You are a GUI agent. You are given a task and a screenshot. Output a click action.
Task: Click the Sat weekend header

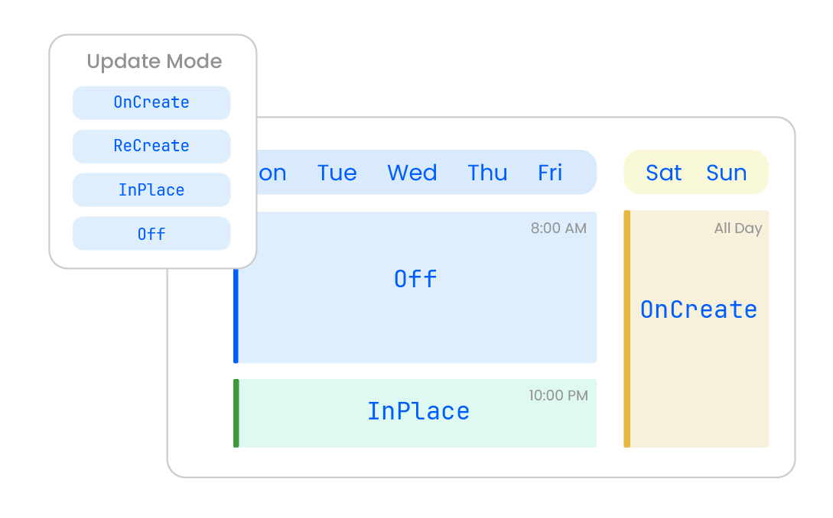pos(662,173)
